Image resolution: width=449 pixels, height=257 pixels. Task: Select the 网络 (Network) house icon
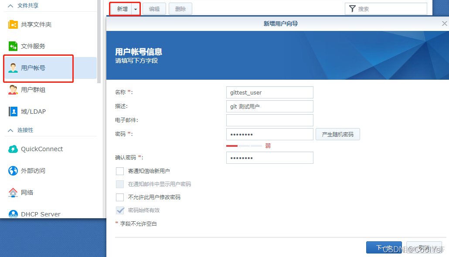click(13, 192)
